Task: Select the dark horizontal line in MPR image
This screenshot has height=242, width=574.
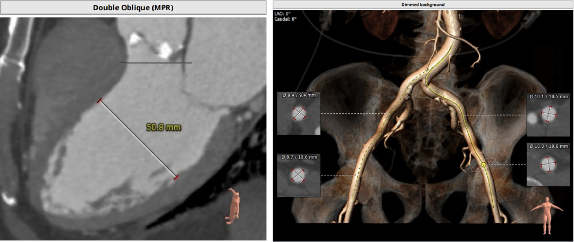Action: click(155, 63)
